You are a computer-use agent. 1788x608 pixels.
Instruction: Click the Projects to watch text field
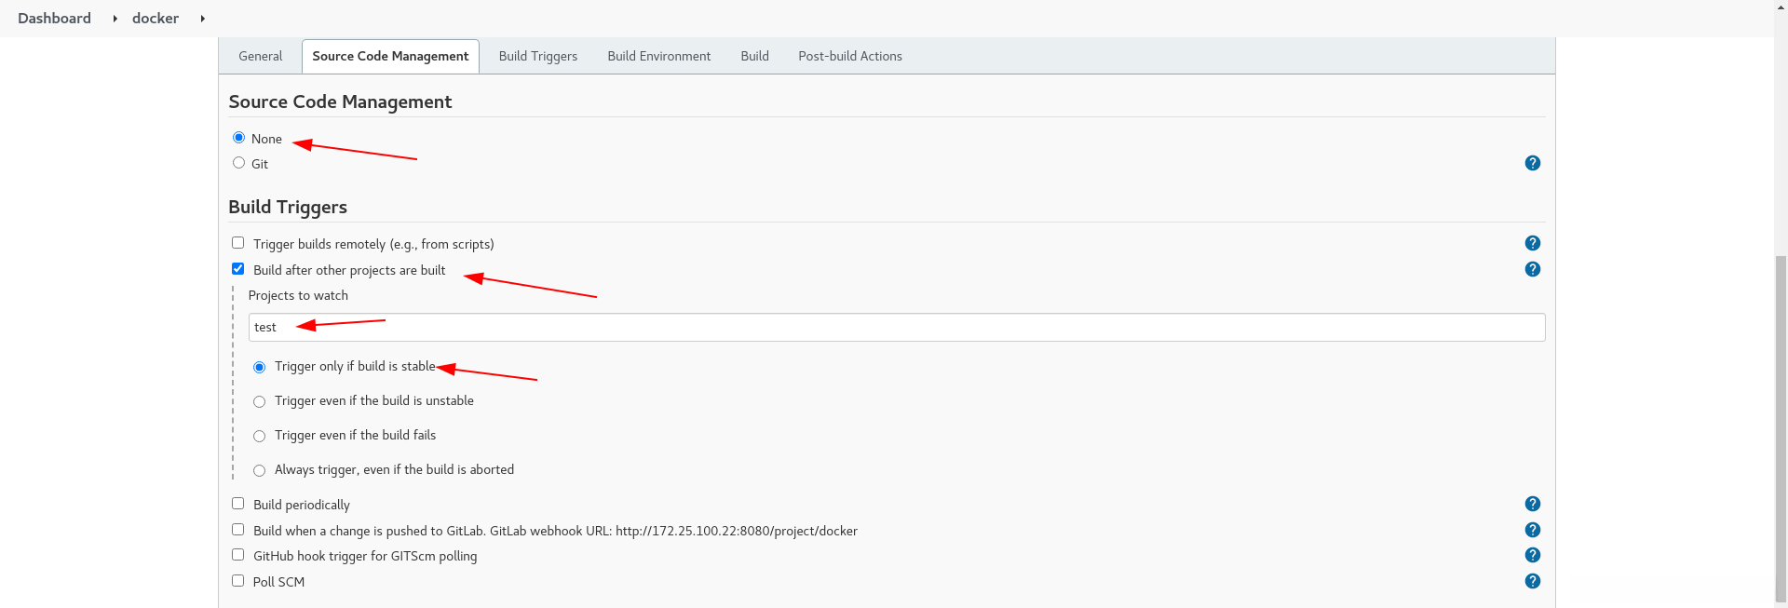click(x=896, y=327)
